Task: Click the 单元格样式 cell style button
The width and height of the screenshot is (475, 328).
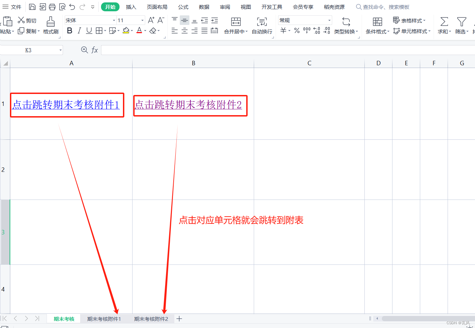Action: [412, 31]
